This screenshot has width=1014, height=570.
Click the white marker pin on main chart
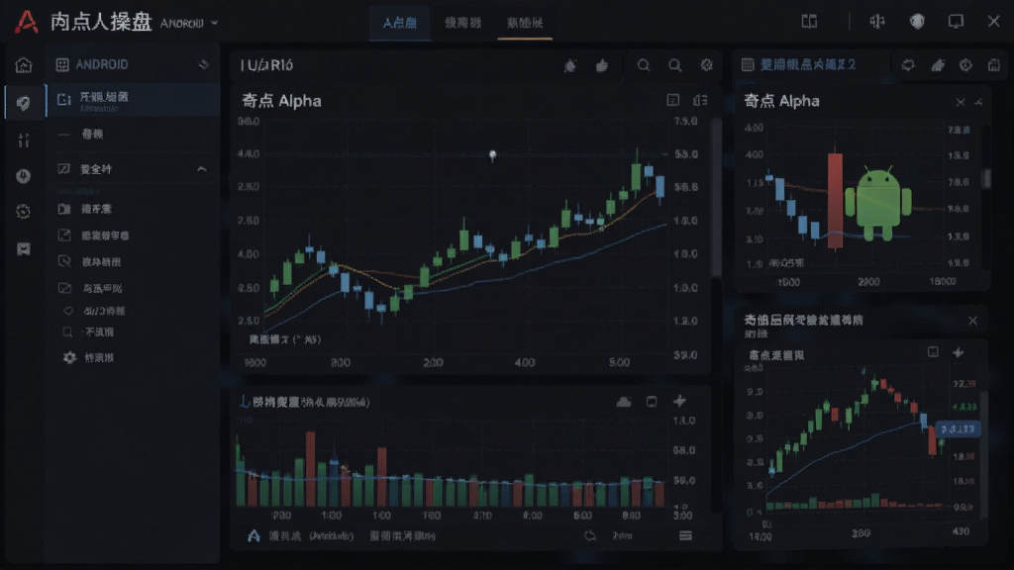point(493,155)
